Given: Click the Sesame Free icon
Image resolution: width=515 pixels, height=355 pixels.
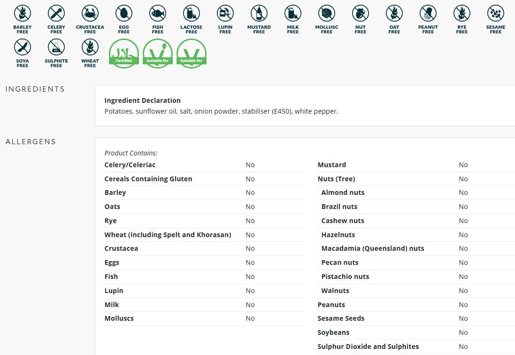Looking at the screenshot, I should (x=496, y=13).
